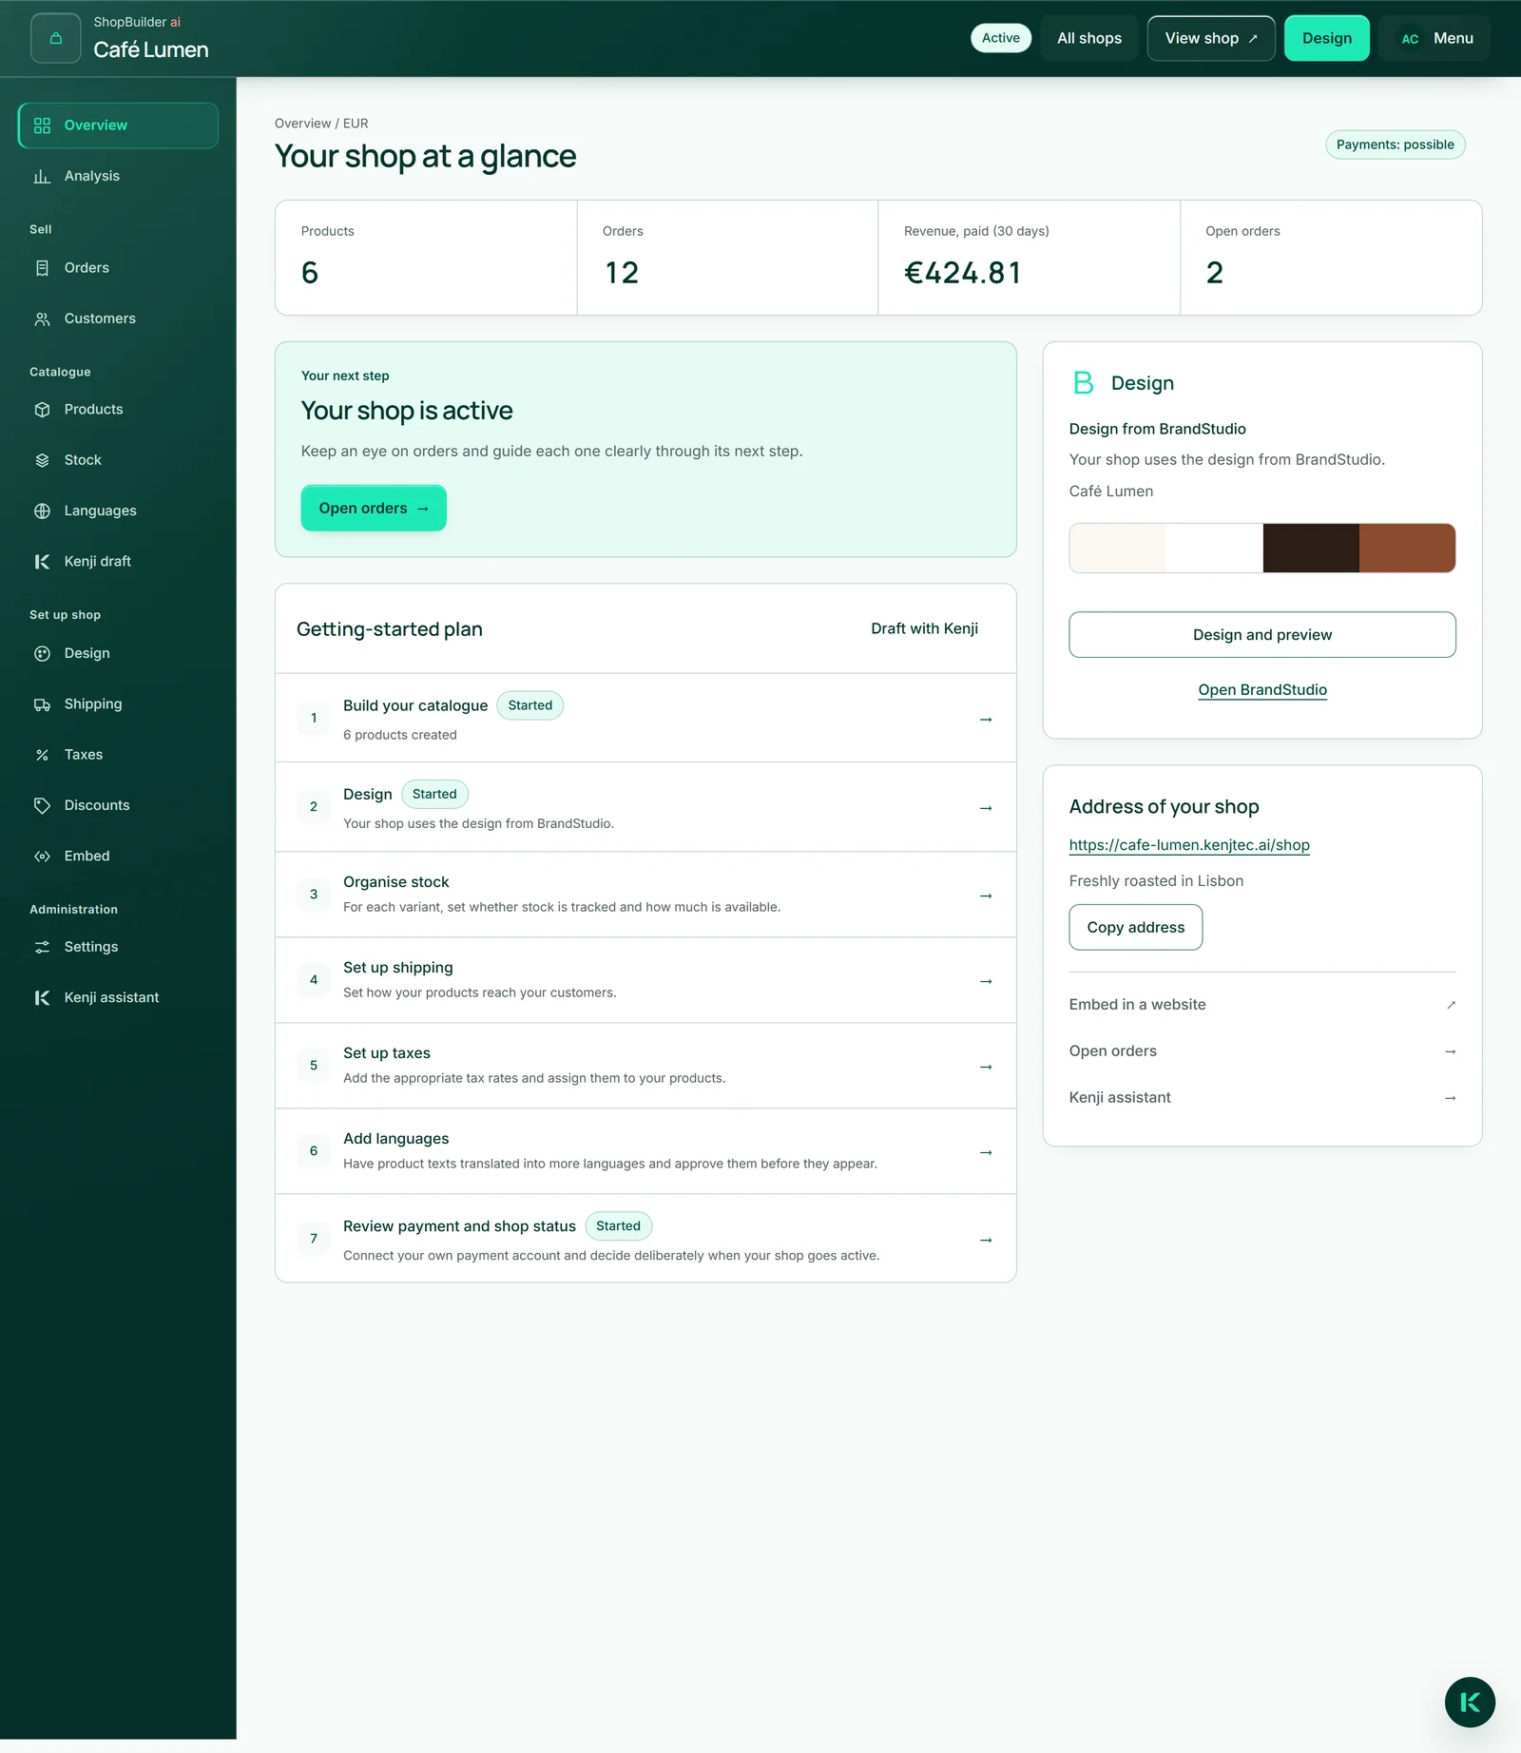Click the Overview grid icon in sidebar
Image resolution: width=1521 pixels, height=1753 pixels.
[x=42, y=125]
